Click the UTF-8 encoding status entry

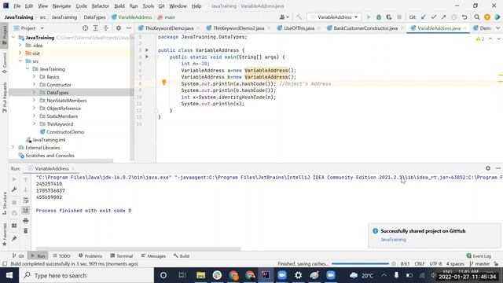pyautogui.click(x=435, y=264)
